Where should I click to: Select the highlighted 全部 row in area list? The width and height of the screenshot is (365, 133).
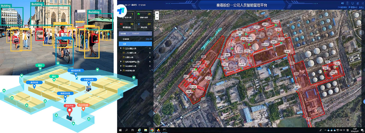pos(135,43)
